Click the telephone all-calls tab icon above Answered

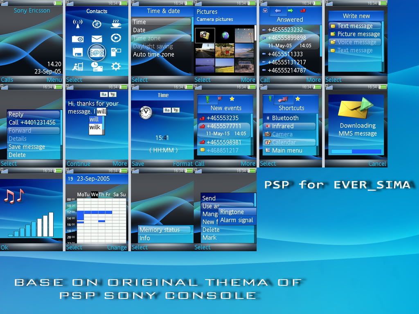tap(265, 11)
